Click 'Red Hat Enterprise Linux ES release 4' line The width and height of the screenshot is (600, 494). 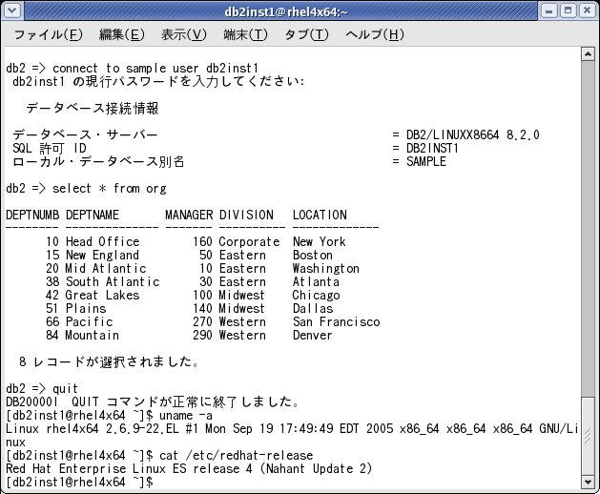[189, 469]
